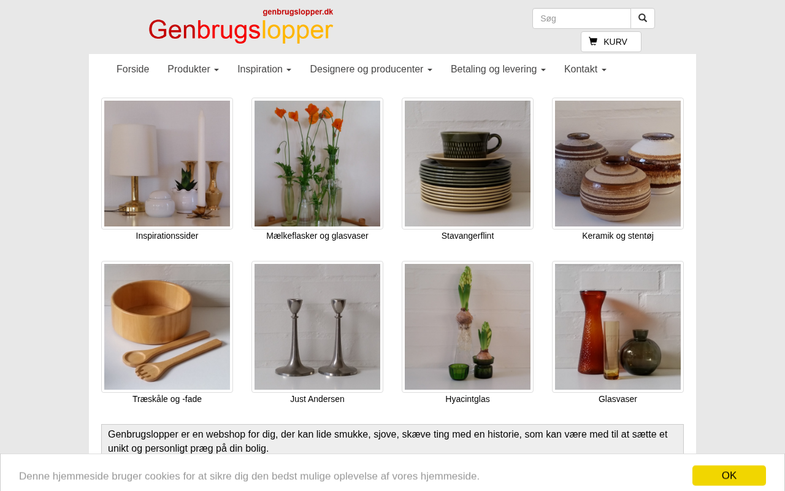
Task: Click the Træskåle og -fade text link
Action: (167, 399)
